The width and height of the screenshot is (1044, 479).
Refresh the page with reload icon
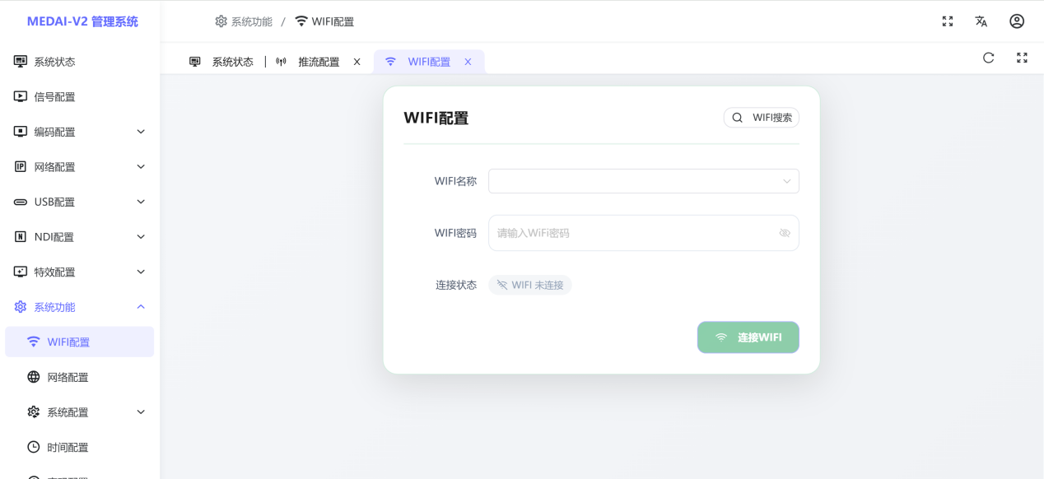point(989,58)
